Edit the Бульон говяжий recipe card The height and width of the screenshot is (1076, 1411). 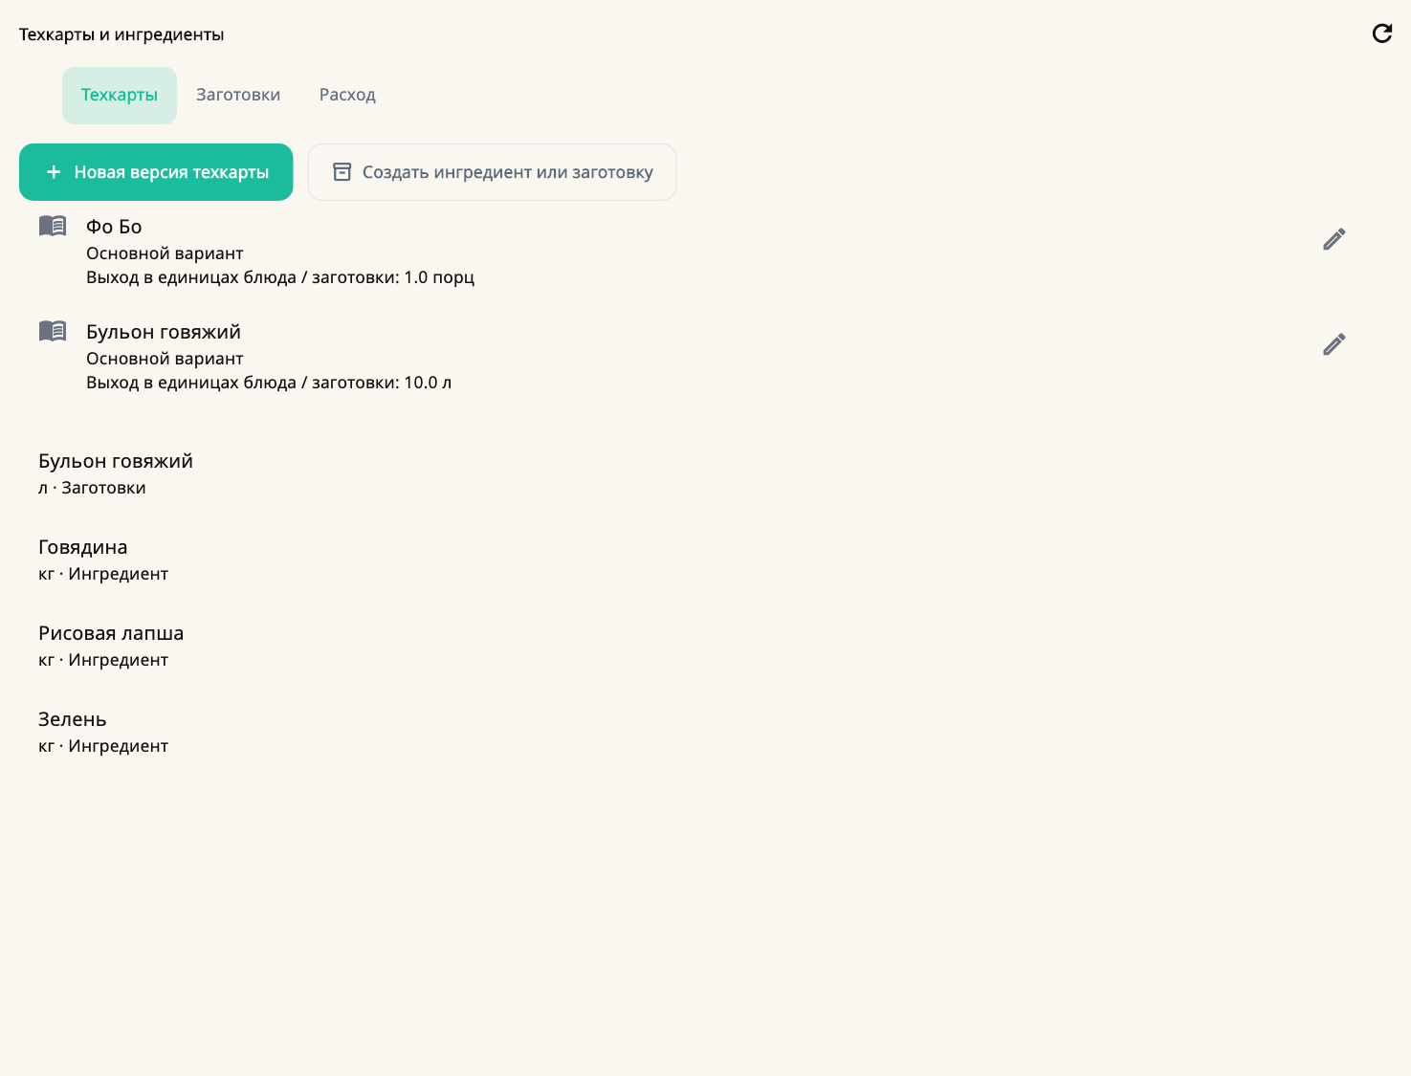[x=1334, y=344]
